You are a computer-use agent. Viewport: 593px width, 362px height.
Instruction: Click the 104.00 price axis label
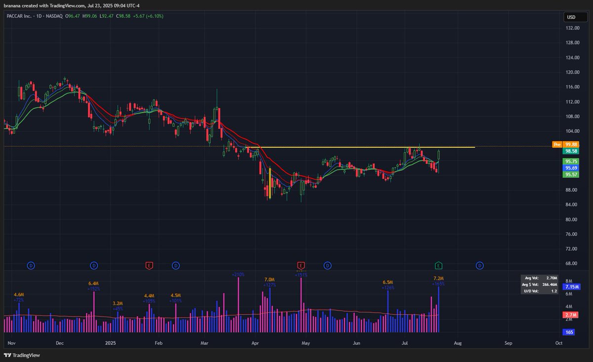click(572, 131)
